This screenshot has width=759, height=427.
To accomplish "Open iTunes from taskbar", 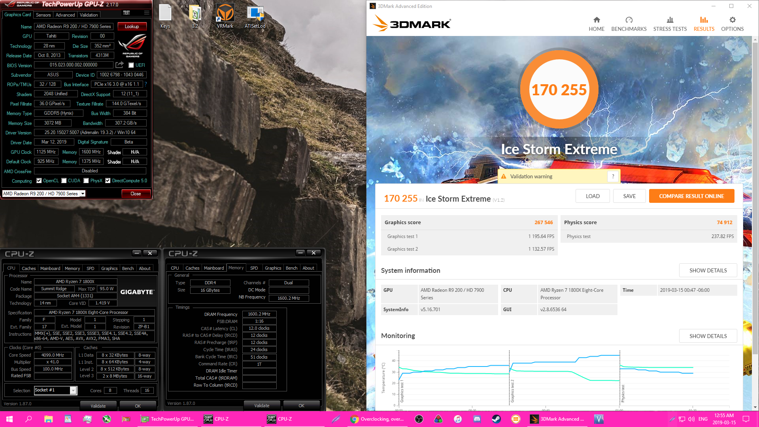I will coord(458,419).
